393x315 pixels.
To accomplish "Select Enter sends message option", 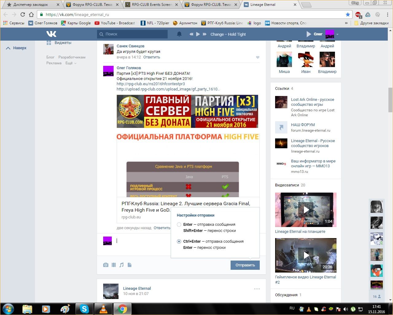I will (179, 225).
